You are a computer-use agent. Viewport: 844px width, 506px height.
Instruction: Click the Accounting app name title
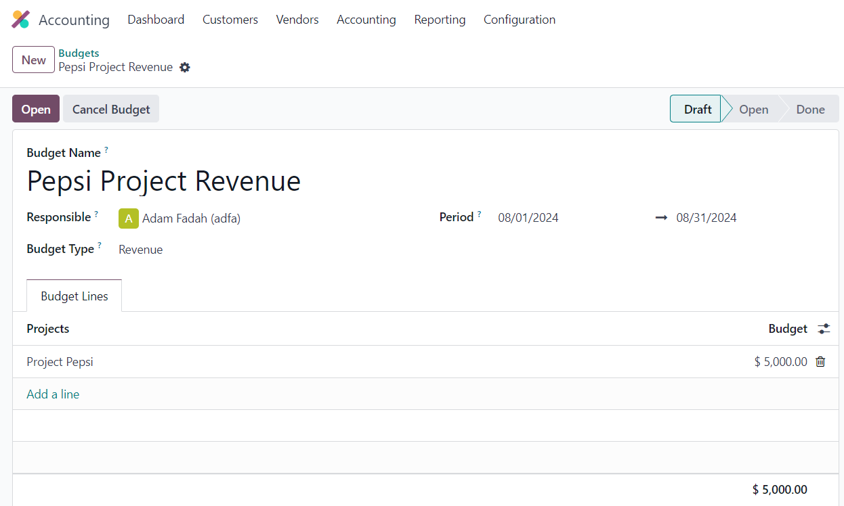(x=74, y=20)
